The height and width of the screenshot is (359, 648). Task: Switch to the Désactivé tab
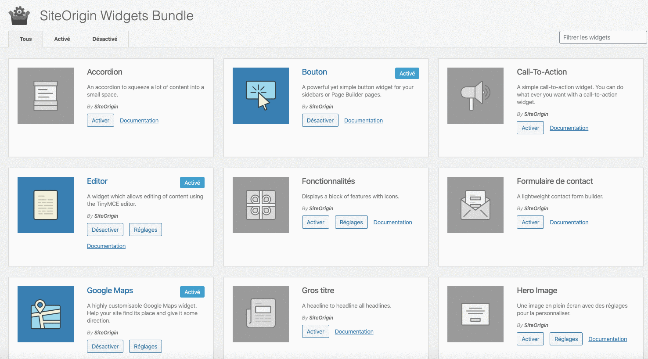click(x=104, y=39)
